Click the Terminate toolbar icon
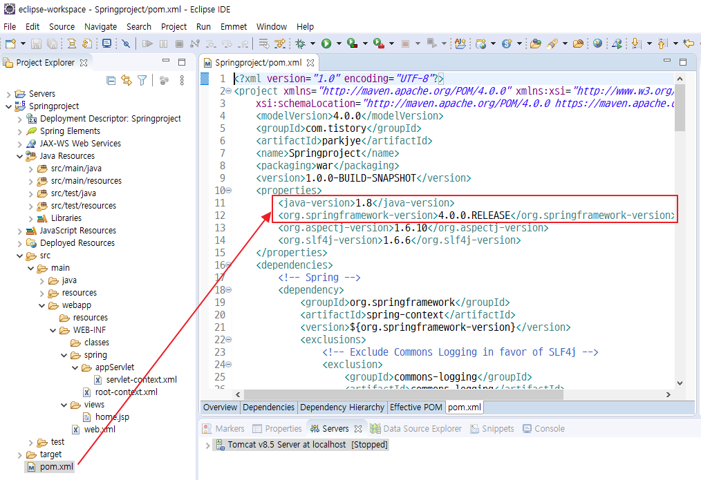The image size is (701, 480). (179, 44)
